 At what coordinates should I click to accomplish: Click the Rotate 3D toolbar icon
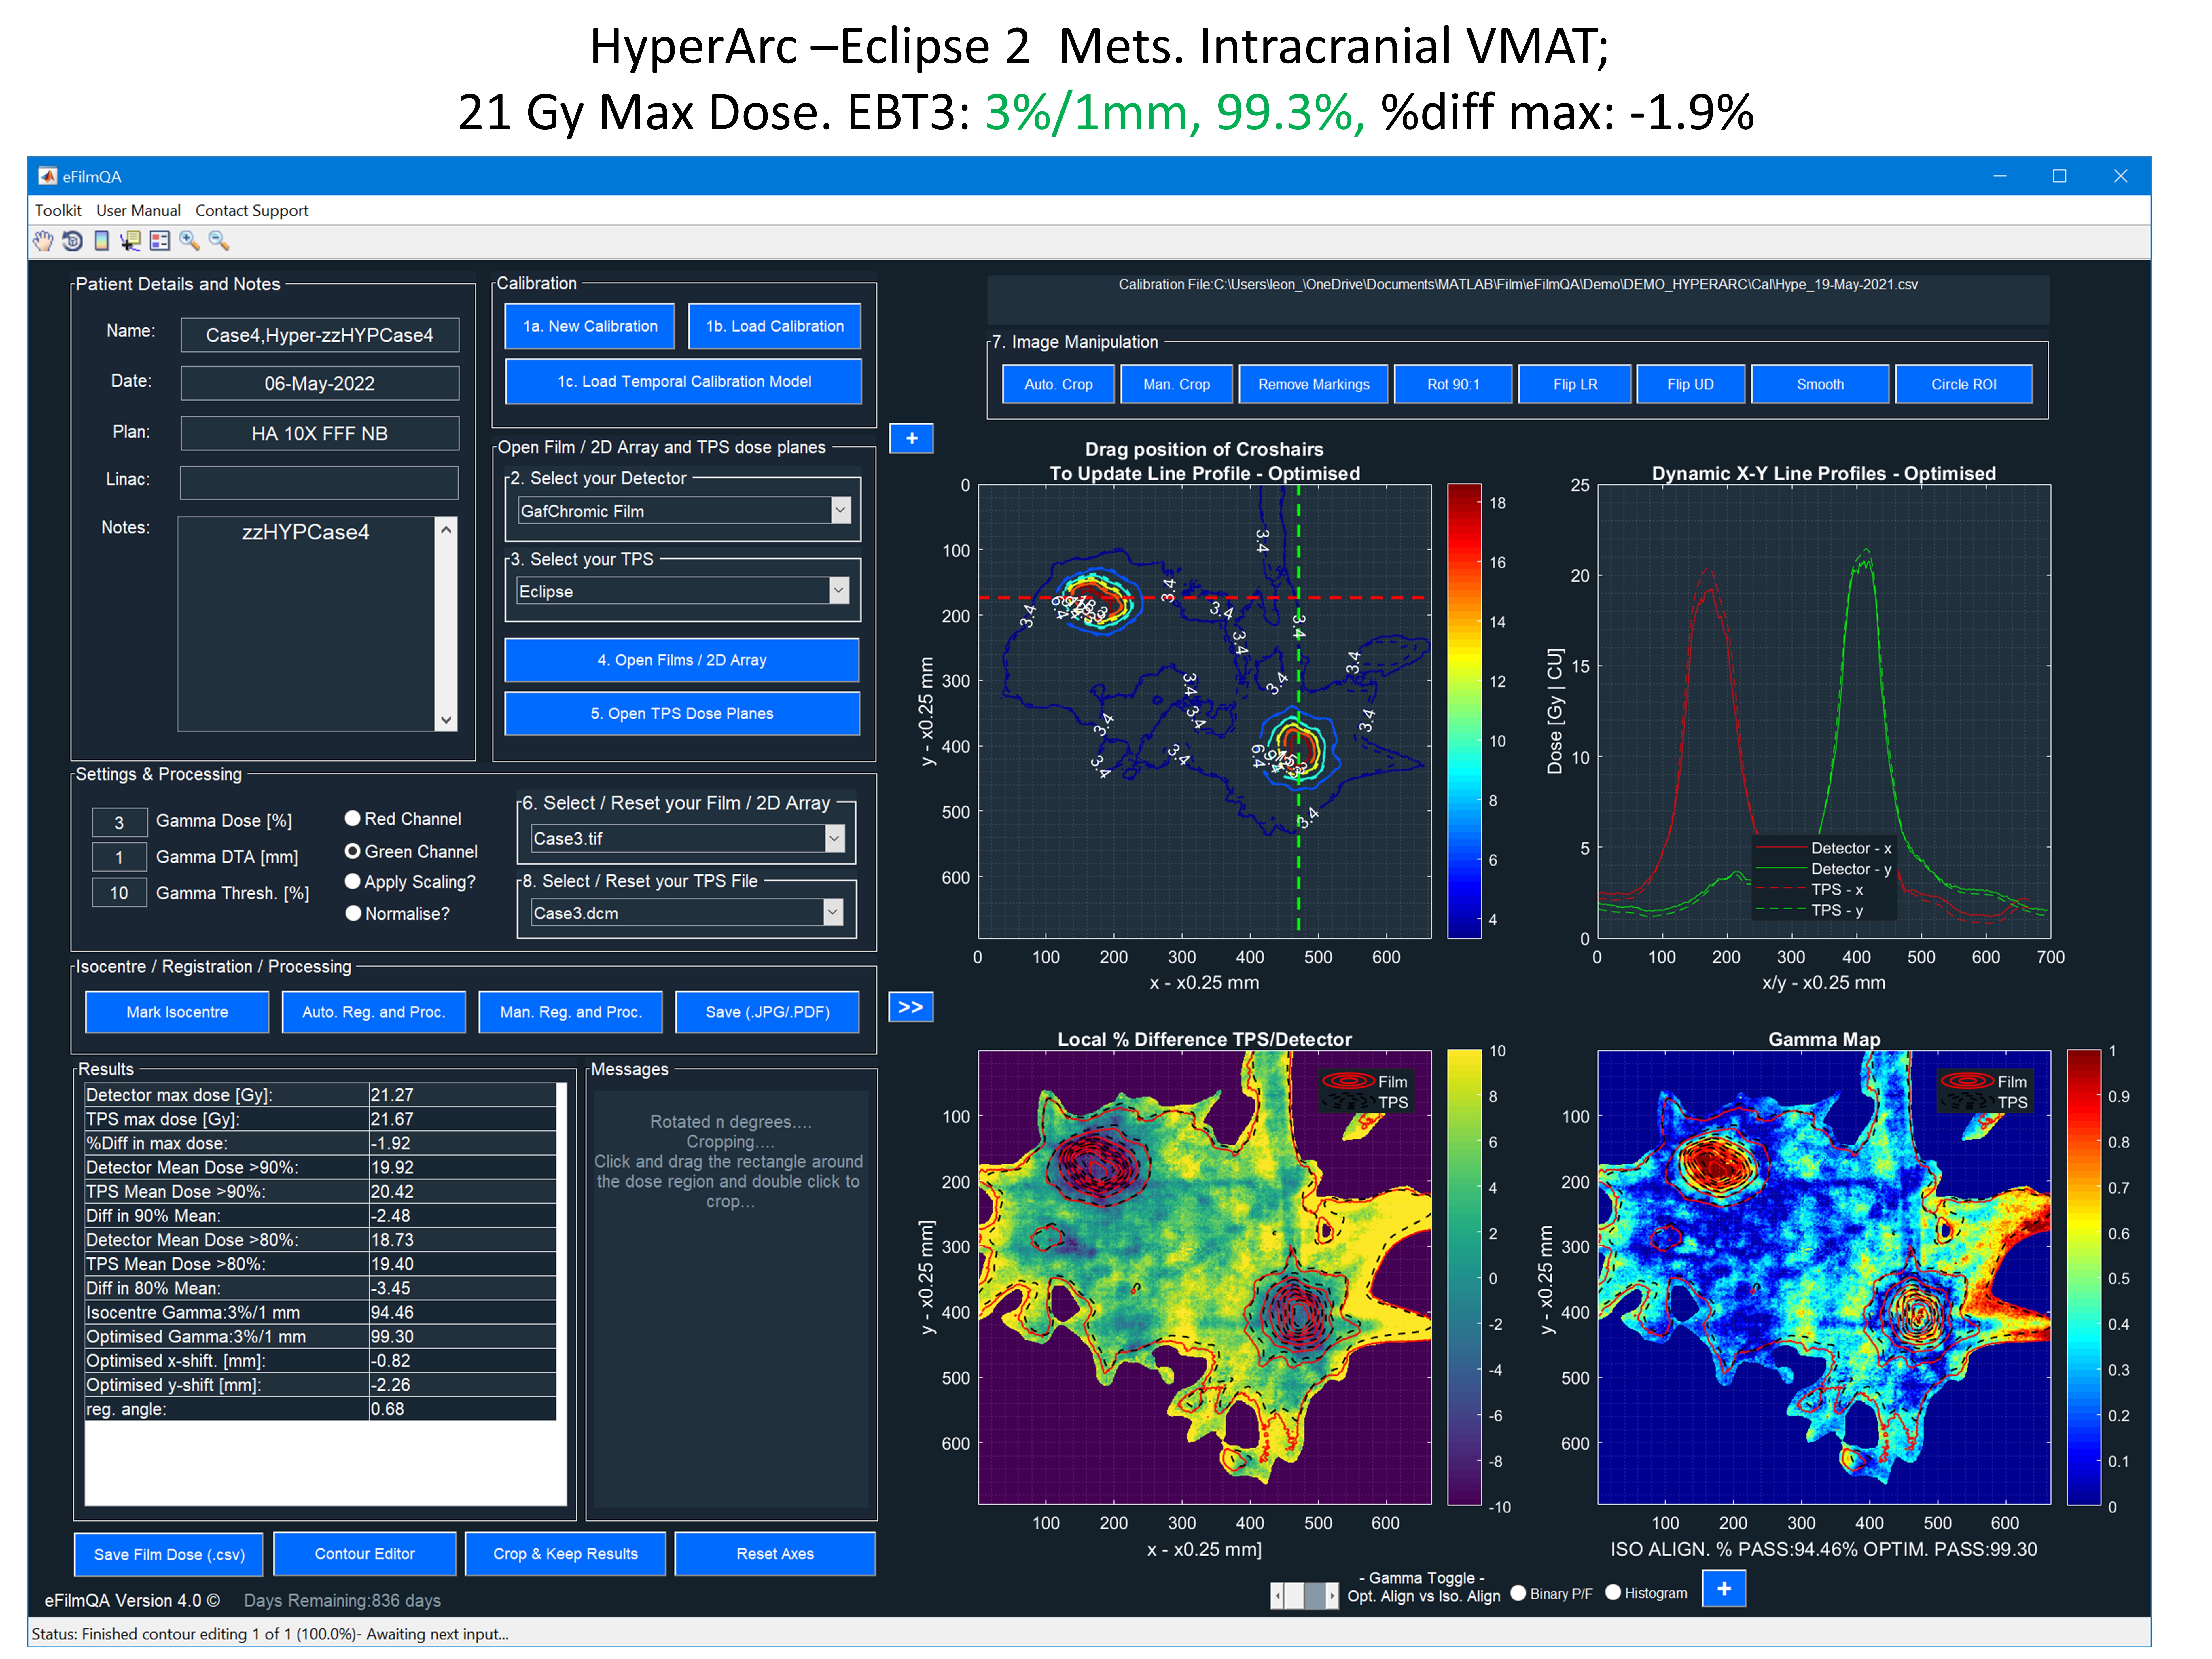(x=72, y=241)
